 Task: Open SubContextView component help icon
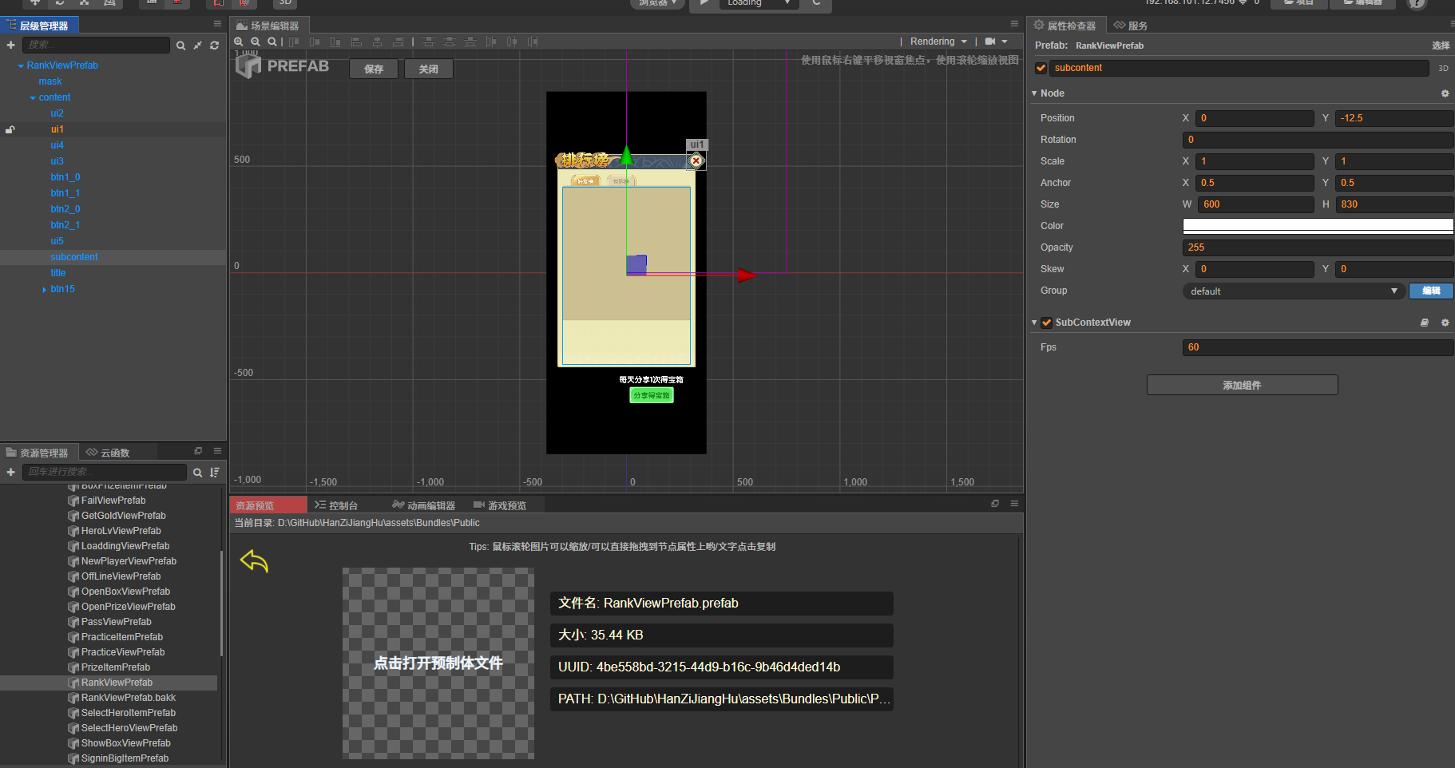pos(1424,323)
